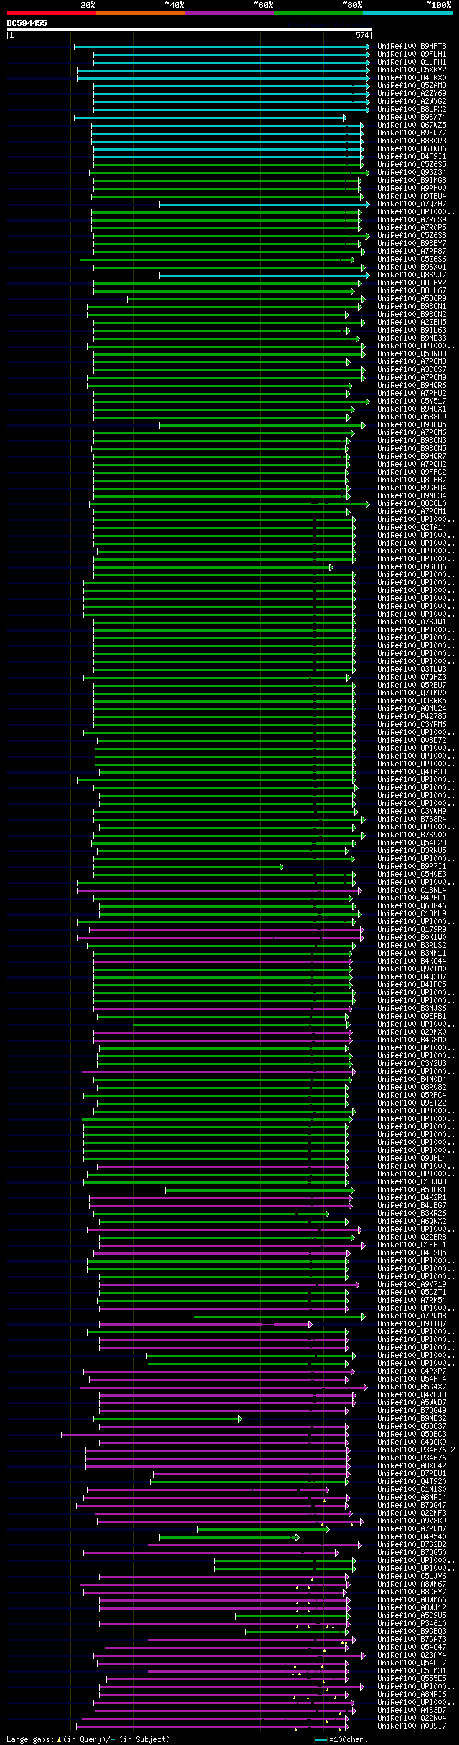Image resolution: width=459 pixels, height=1745 pixels.
Task: Select the UniRef100_B8LPX2 label
Action: pos(412,110)
